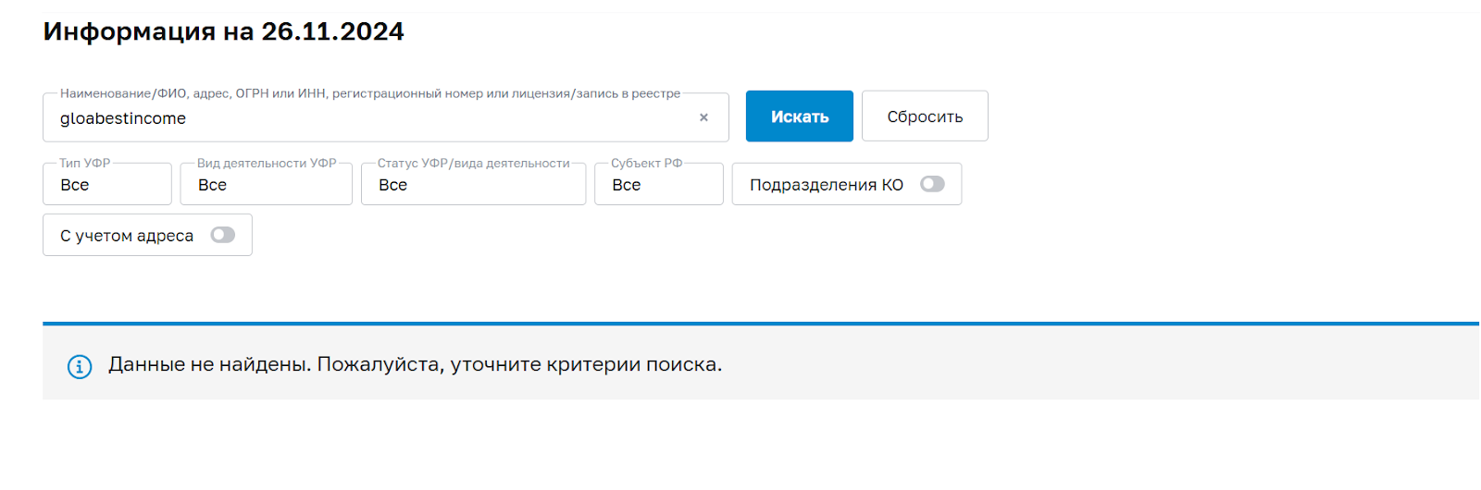The image size is (1481, 490).
Task: Enable the С учетом адреса switch
Action: coord(222,235)
